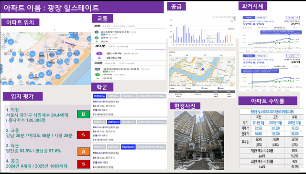Click the red S grade badge for 공급
Image resolution: width=306 pixels, height=174 pixels.
84,164
